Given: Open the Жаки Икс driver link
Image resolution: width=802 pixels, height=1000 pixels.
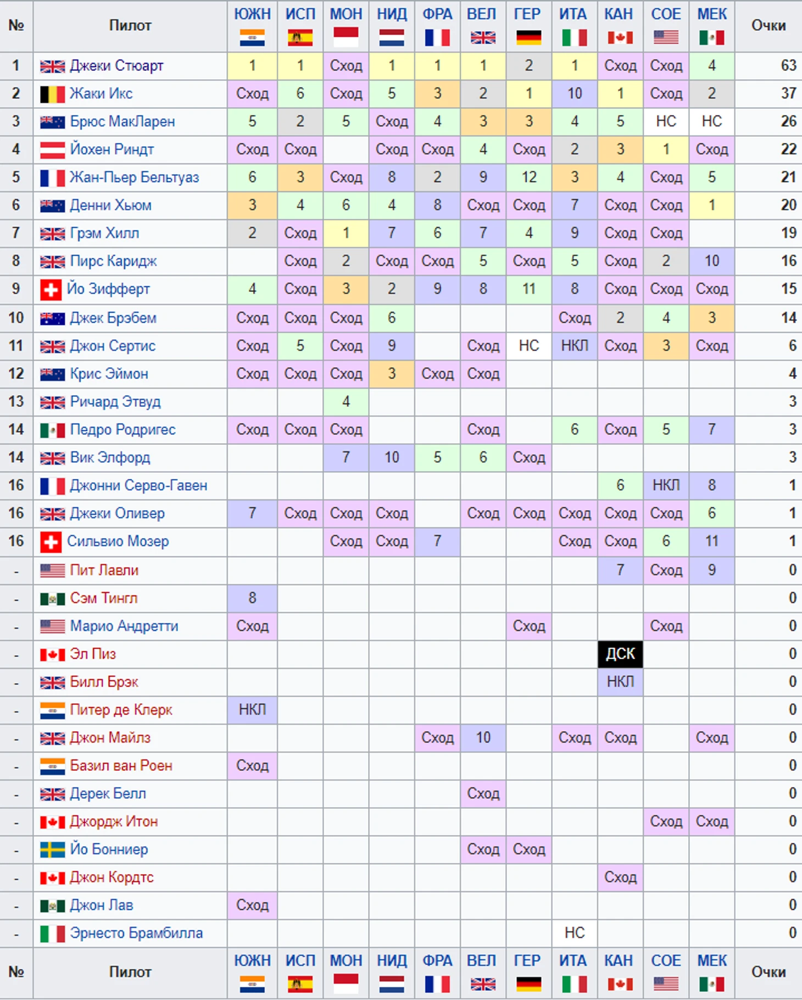Looking at the screenshot, I should (101, 94).
